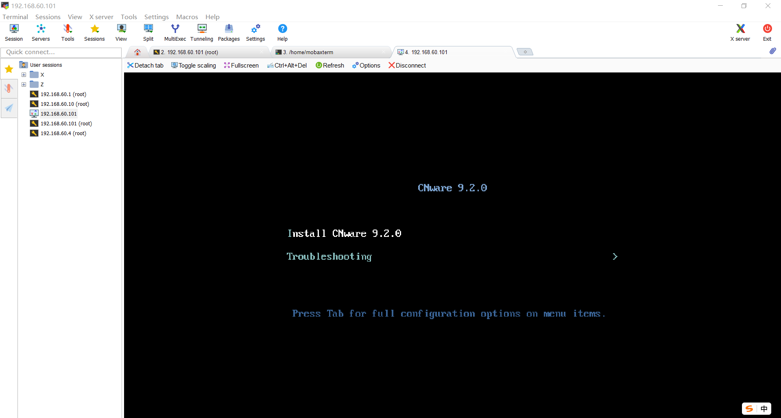The height and width of the screenshot is (418, 781).
Task: Expand the X folder in sessions tree
Action: [24, 74]
